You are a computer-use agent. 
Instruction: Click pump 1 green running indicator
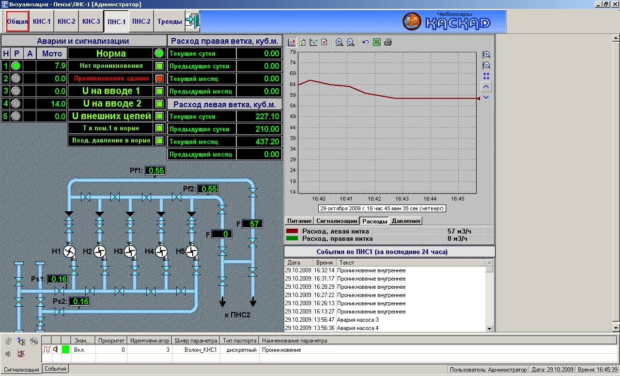[x=16, y=66]
